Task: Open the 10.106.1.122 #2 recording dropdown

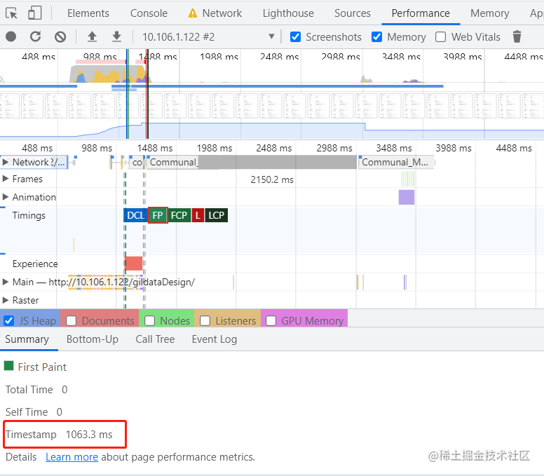Action: 209,36
